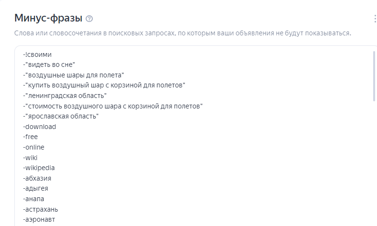Click the "стоимость воздушного шара" phrase line
Screen dimensions: 377x226
[x=113, y=106]
